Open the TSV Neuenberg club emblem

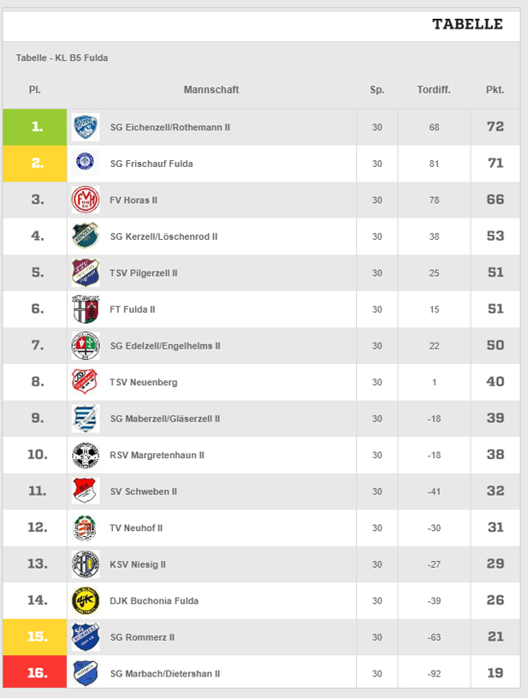[86, 382]
